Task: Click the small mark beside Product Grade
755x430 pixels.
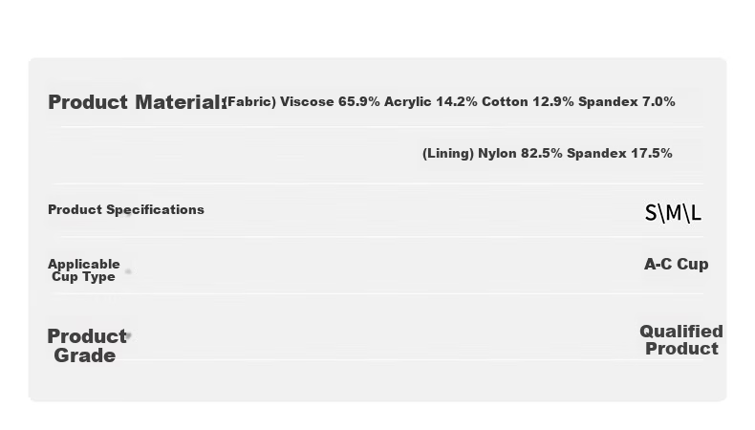Action: point(129,335)
